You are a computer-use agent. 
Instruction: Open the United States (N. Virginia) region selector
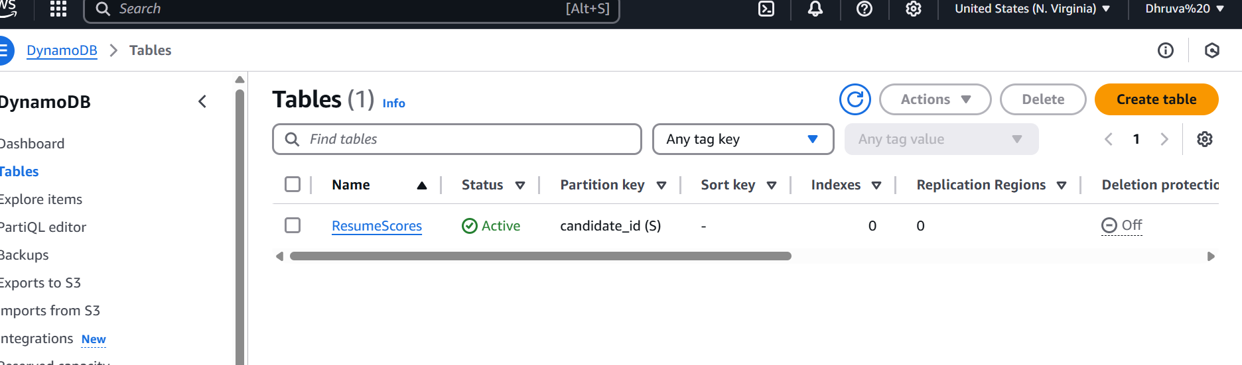tap(1032, 9)
